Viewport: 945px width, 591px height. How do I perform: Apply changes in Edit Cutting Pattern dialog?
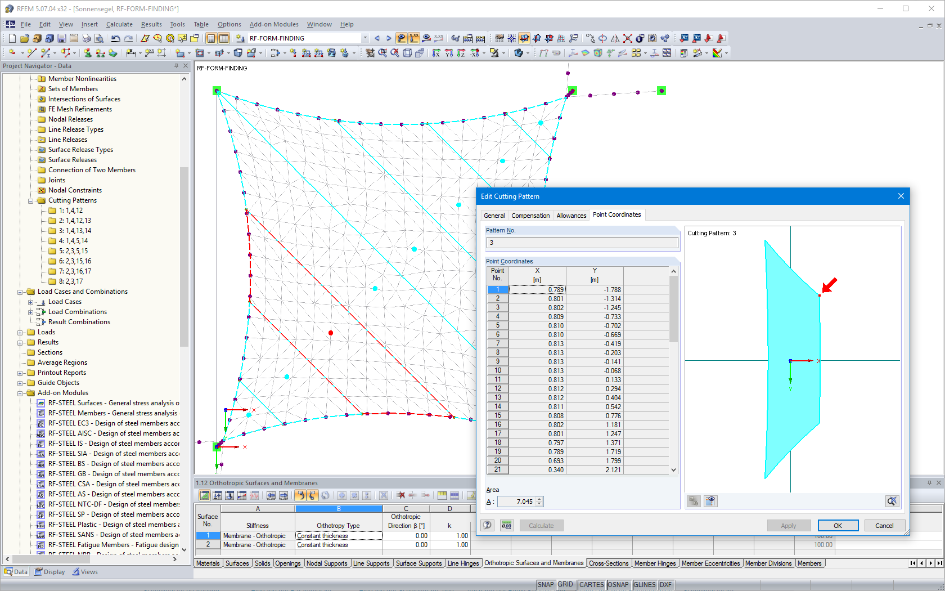pyautogui.click(x=789, y=525)
